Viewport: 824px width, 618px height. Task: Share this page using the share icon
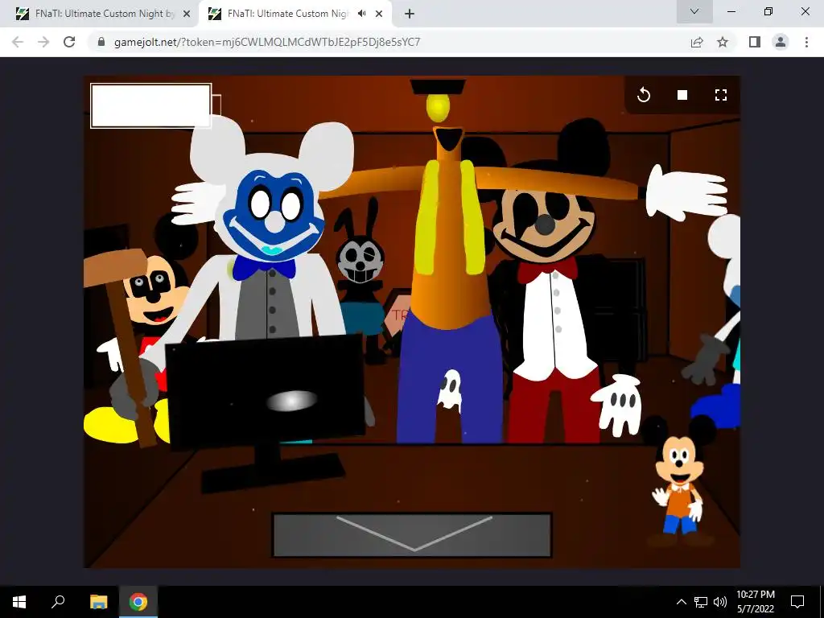697,42
